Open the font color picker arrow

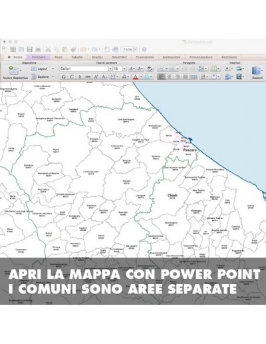[141, 77]
